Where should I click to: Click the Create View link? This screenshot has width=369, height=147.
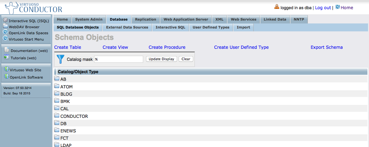115,47
